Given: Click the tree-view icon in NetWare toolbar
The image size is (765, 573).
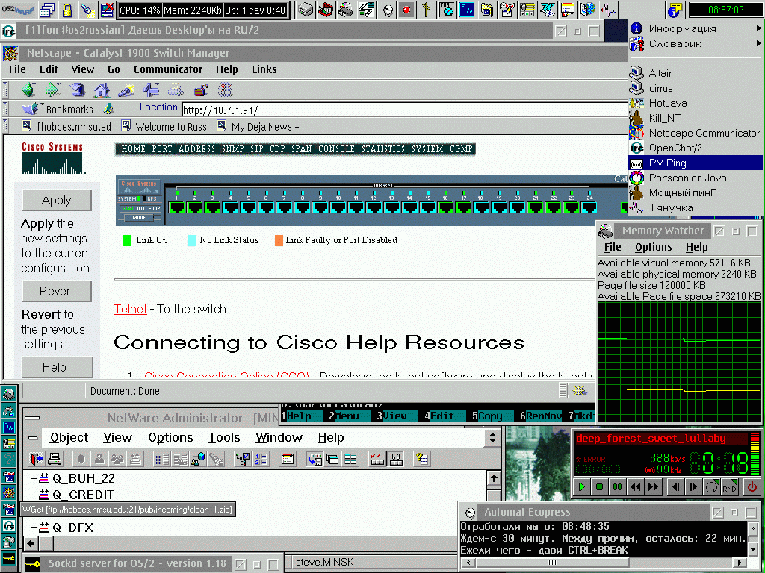Looking at the screenshot, I should pos(243,459).
